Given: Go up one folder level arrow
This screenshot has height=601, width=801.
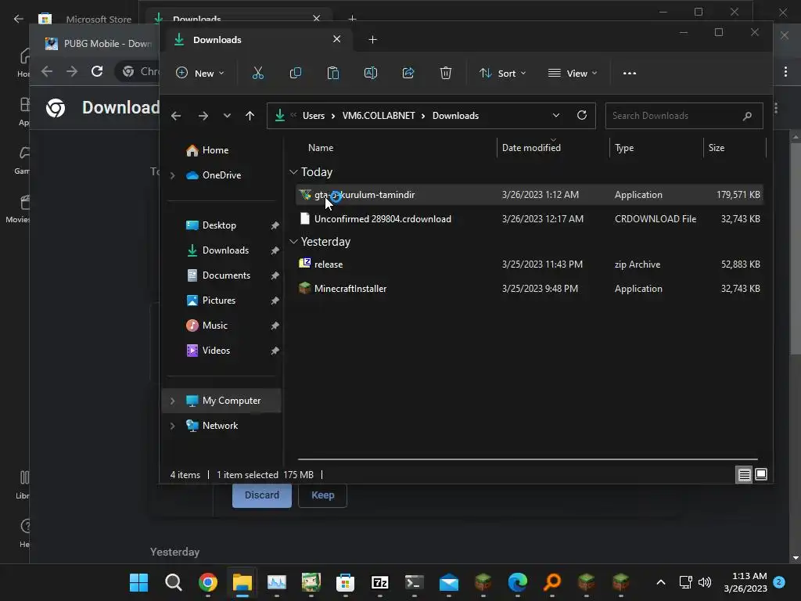Looking at the screenshot, I should coord(250,116).
